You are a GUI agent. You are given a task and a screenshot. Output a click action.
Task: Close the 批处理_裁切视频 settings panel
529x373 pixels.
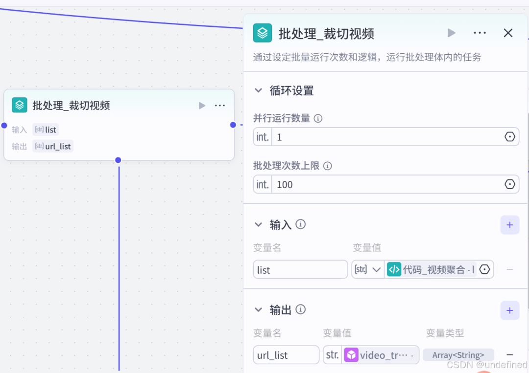click(x=508, y=33)
